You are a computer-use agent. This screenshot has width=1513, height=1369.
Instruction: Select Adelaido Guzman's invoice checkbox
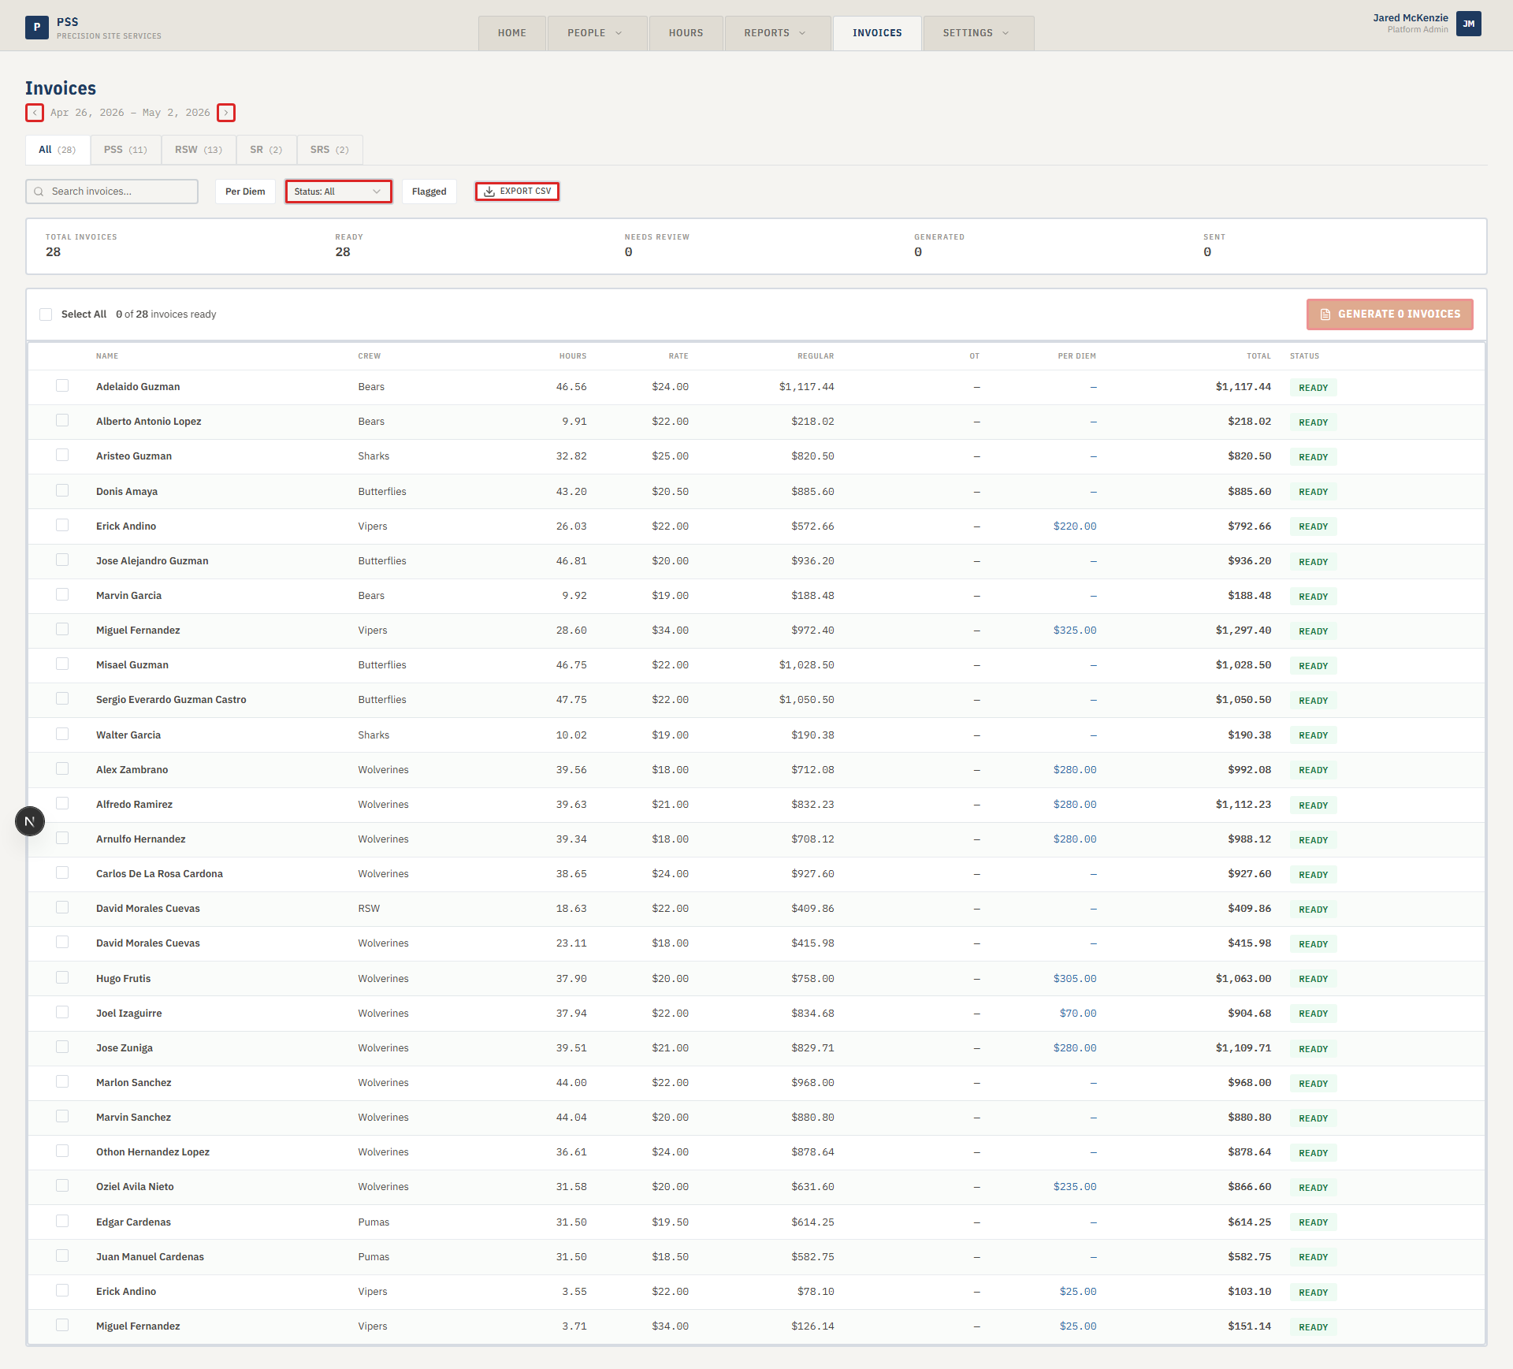click(x=62, y=385)
